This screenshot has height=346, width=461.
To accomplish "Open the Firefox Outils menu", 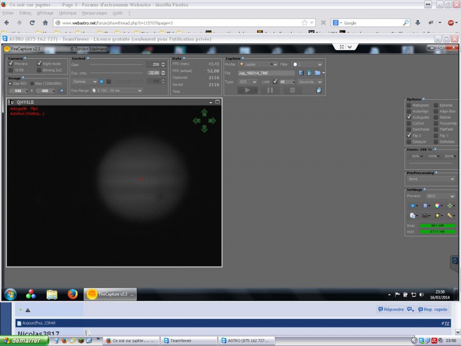I will [x=118, y=13].
